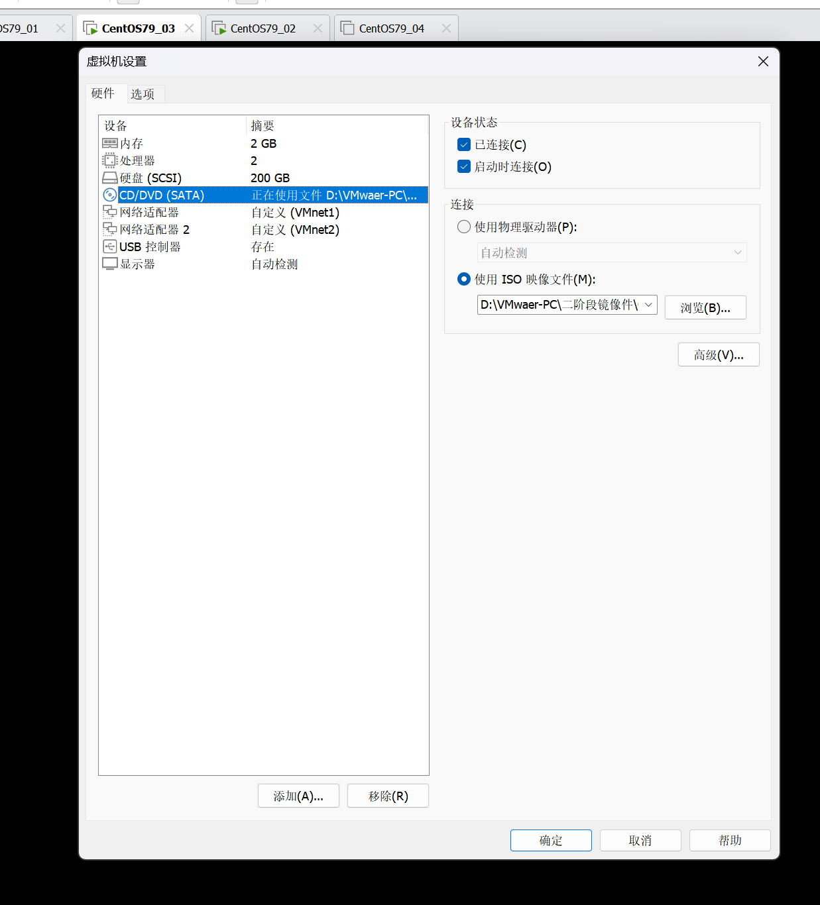820x905 pixels.
Task: Switch to the 选项 tab
Action: point(144,93)
